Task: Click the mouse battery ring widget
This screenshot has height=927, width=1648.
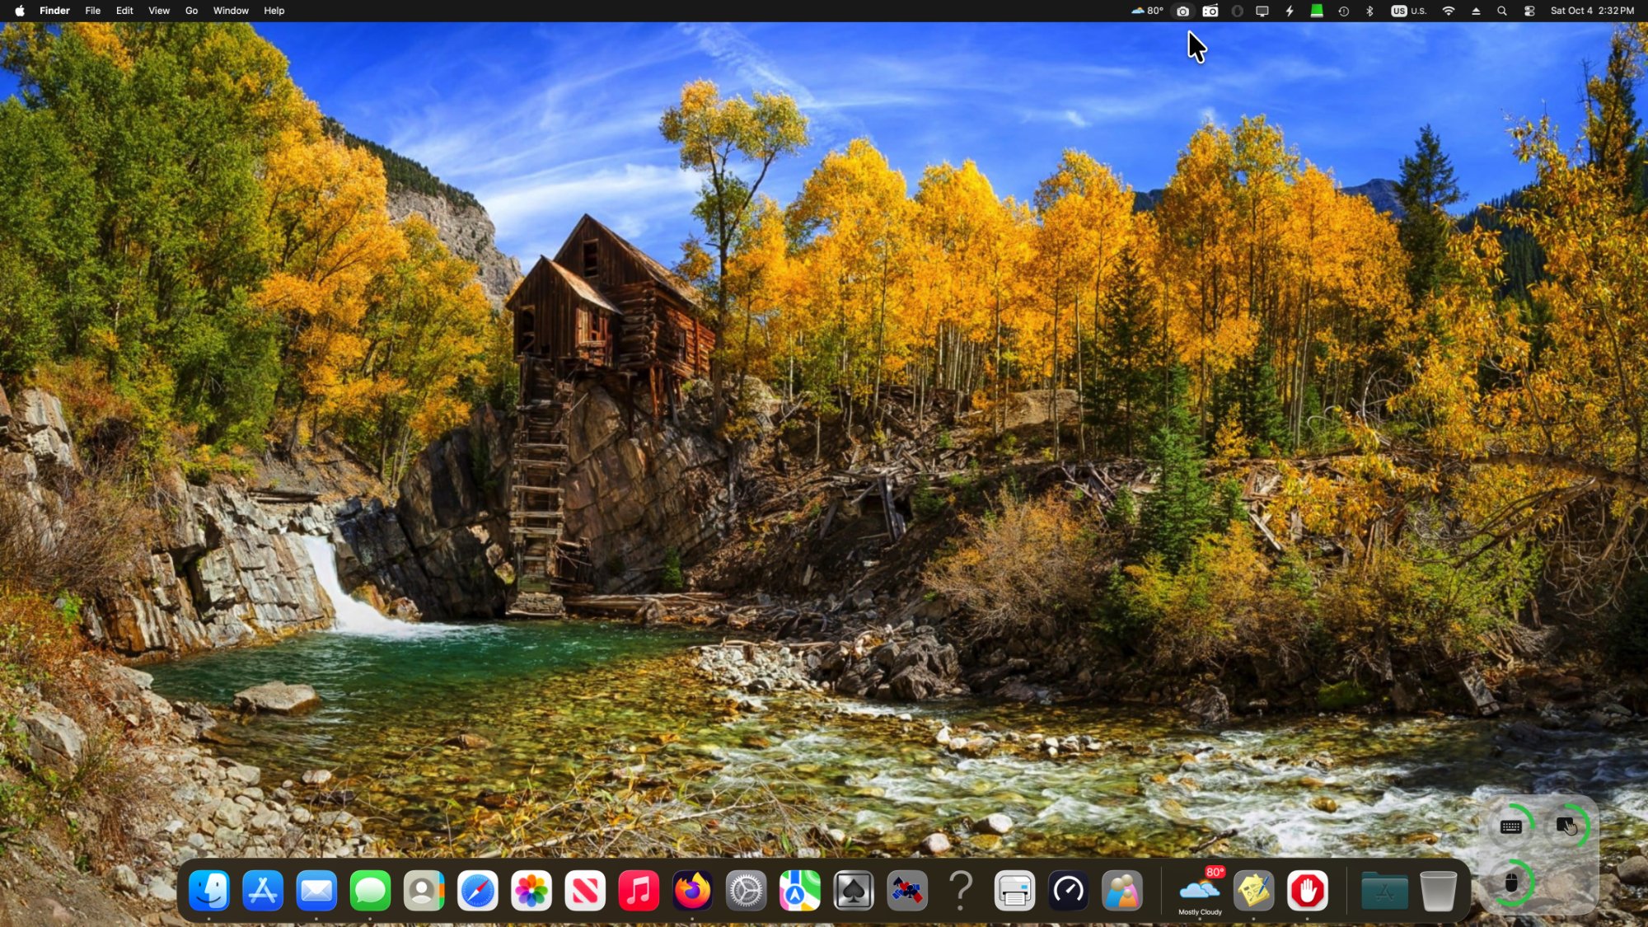Action: (x=1511, y=883)
